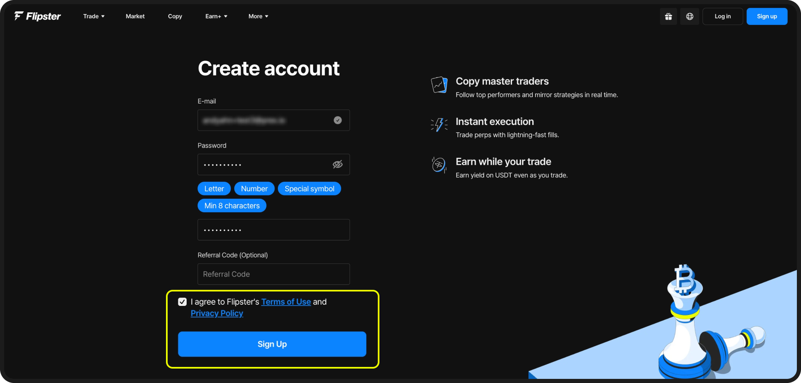Click the Letter requirement chip
The image size is (801, 383).
point(214,188)
